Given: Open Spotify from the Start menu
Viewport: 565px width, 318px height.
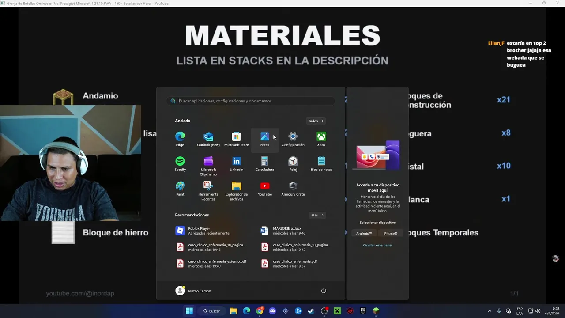Looking at the screenshot, I should 180,164.
